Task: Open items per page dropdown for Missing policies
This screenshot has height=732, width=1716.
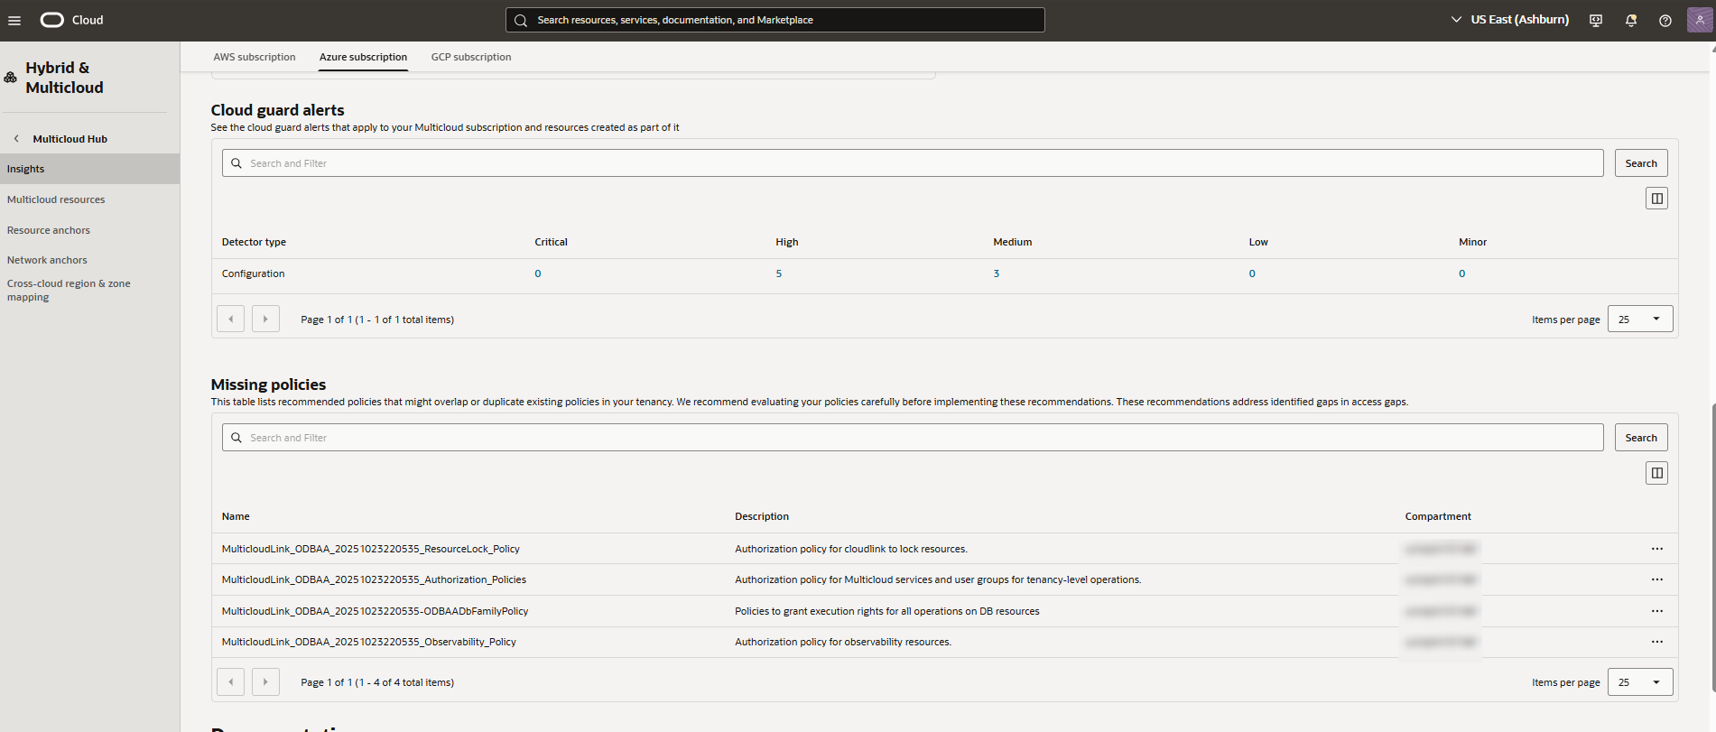Action: pyautogui.click(x=1640, y=681)
